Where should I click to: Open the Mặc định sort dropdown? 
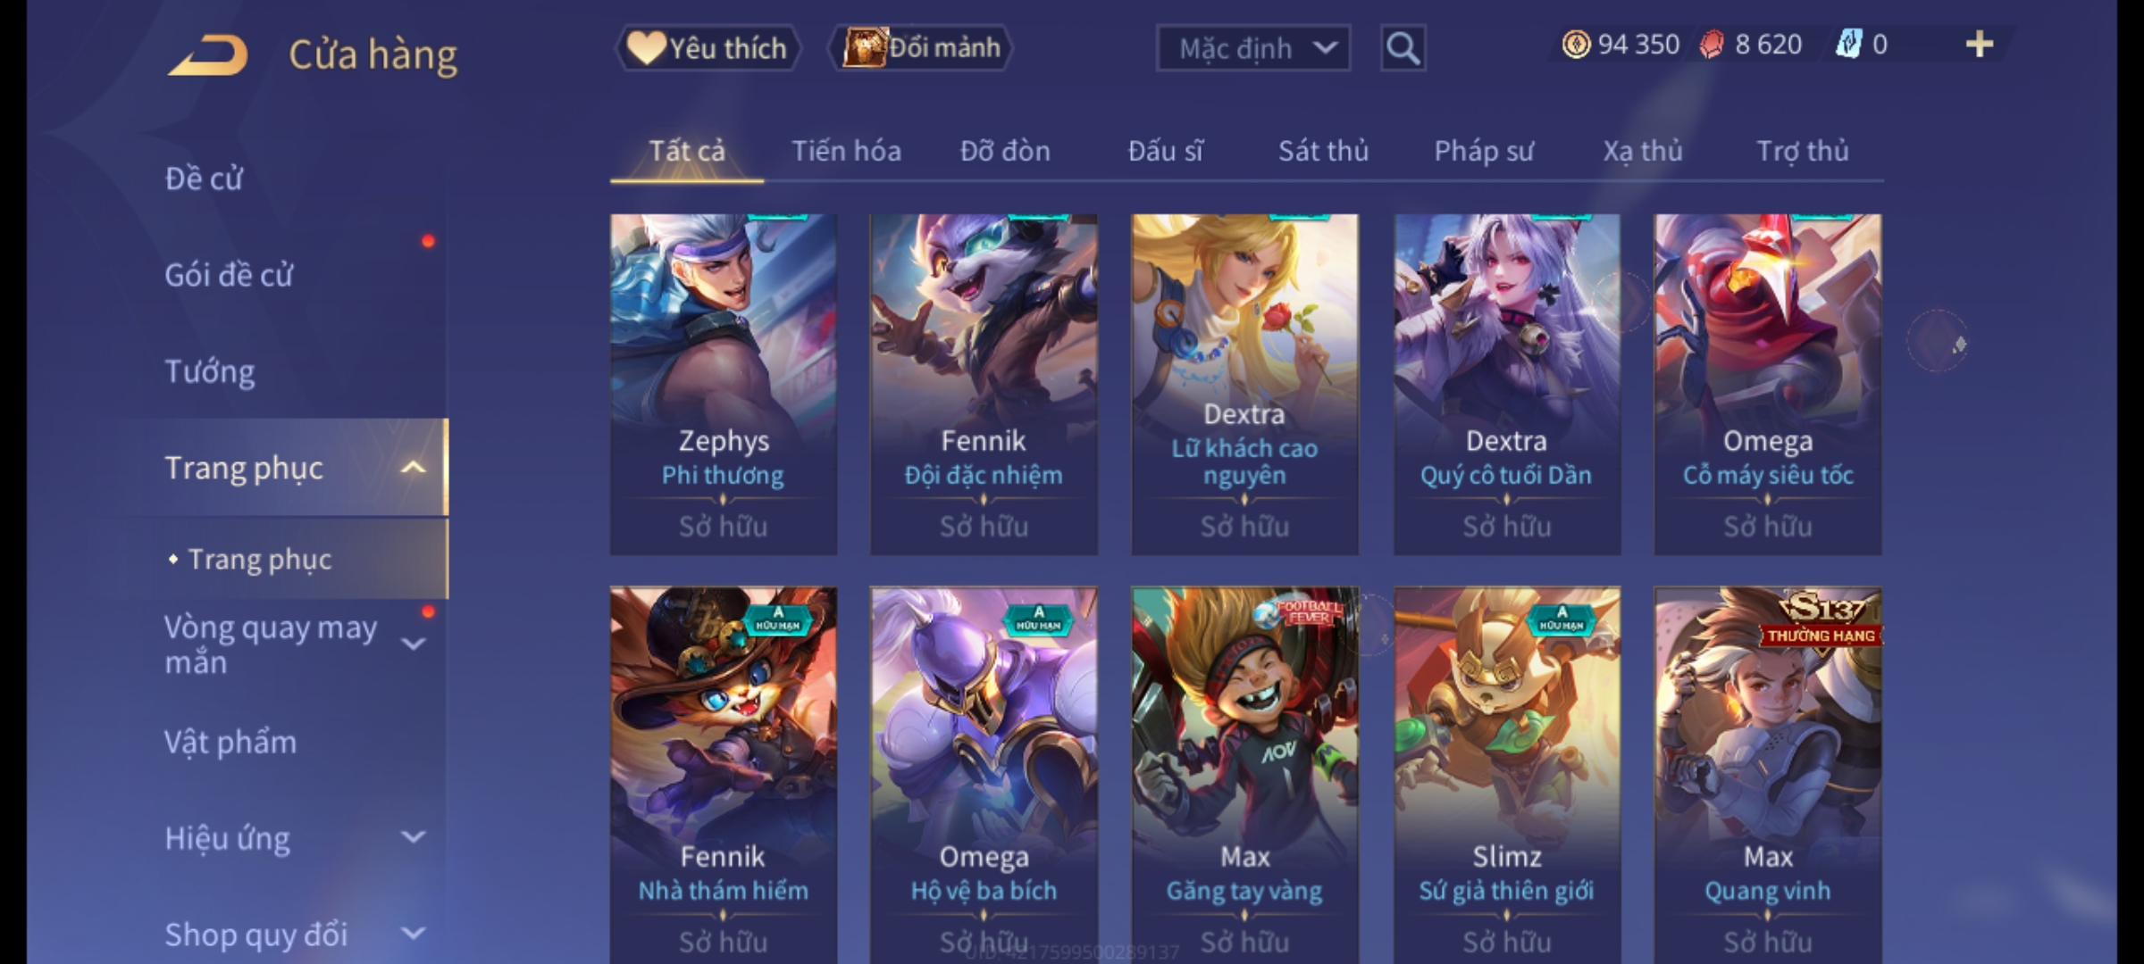click(x=1253, y=48)
